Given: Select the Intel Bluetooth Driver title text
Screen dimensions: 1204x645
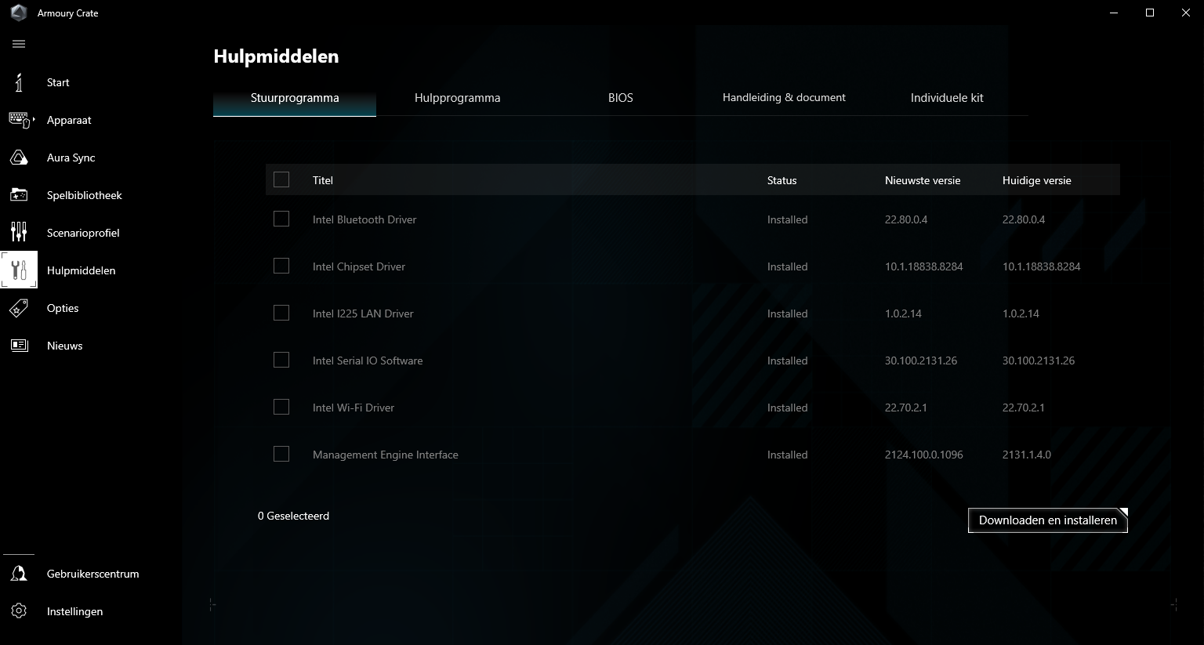Looking at the screenshot, I should pyautogui.click(x=364, y=219).
